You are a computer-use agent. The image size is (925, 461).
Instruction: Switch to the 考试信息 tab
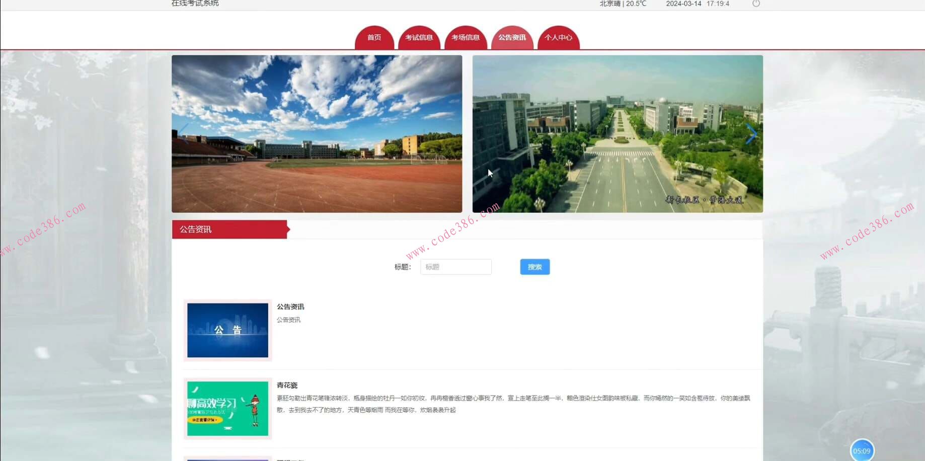click(419, 38)
